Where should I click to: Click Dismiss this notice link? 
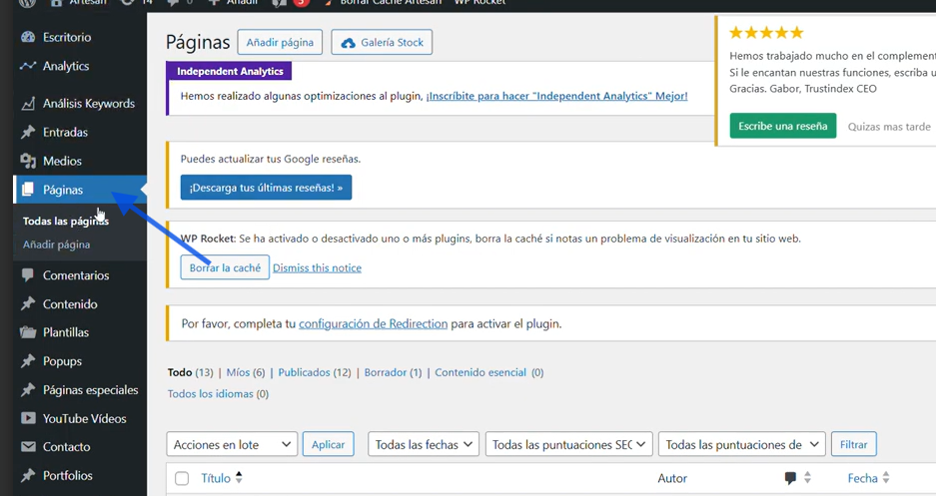(x=317, y=267)
